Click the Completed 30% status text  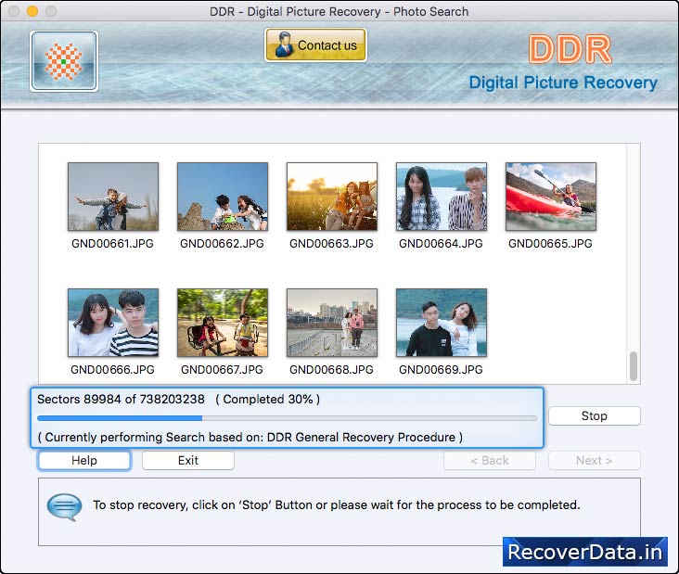(268, 399)
